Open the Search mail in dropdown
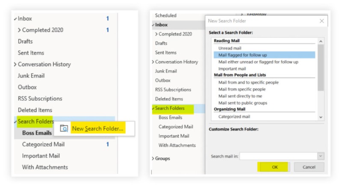342x187 pixels. coord(321,157)
